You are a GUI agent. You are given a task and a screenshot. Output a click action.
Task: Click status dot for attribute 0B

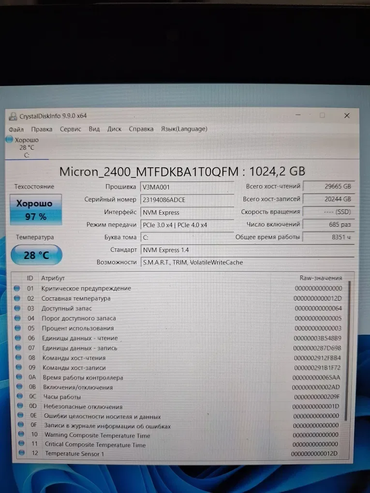(19, 387)
